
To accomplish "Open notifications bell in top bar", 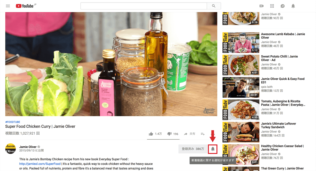I will [293, 6].
